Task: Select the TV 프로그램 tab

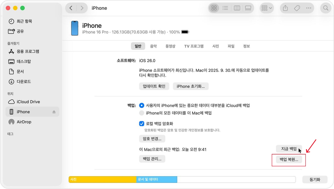Action: click(x=194, y=46)
